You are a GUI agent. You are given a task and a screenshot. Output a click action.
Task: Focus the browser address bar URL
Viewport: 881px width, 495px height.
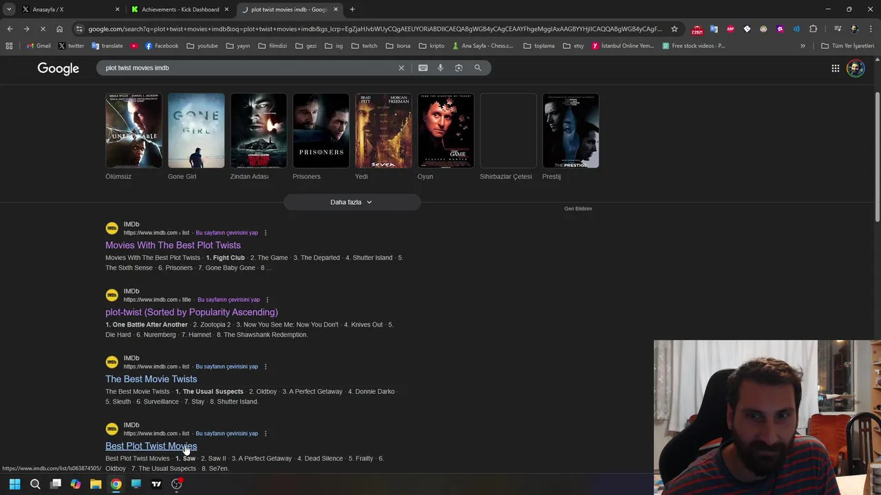375,29
